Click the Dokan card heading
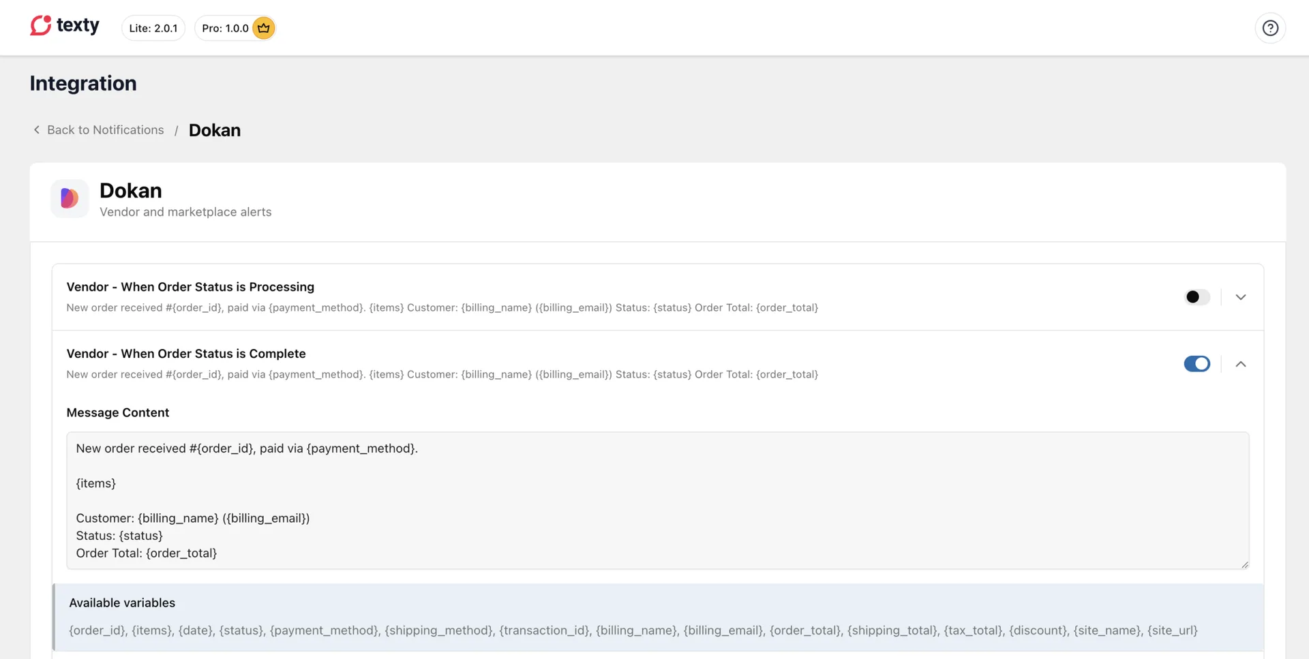The image size is (1309, 659). (131, 190)
